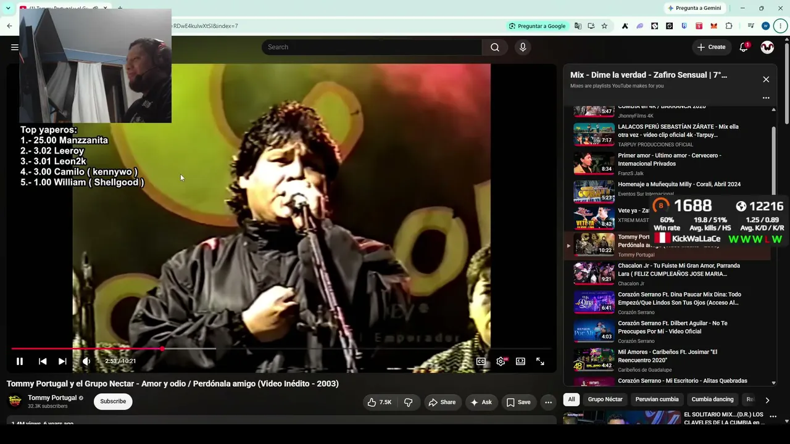Click the translate page icon
This screenshot has height=444, width=790.
pyautogui.click(x=578, y=26)
